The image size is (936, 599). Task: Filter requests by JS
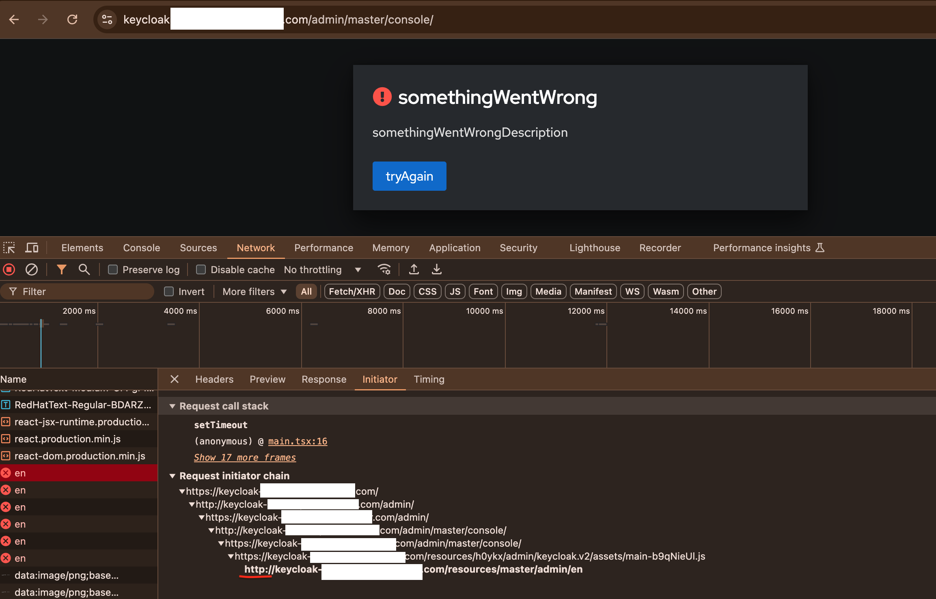[x=455, y=291]
